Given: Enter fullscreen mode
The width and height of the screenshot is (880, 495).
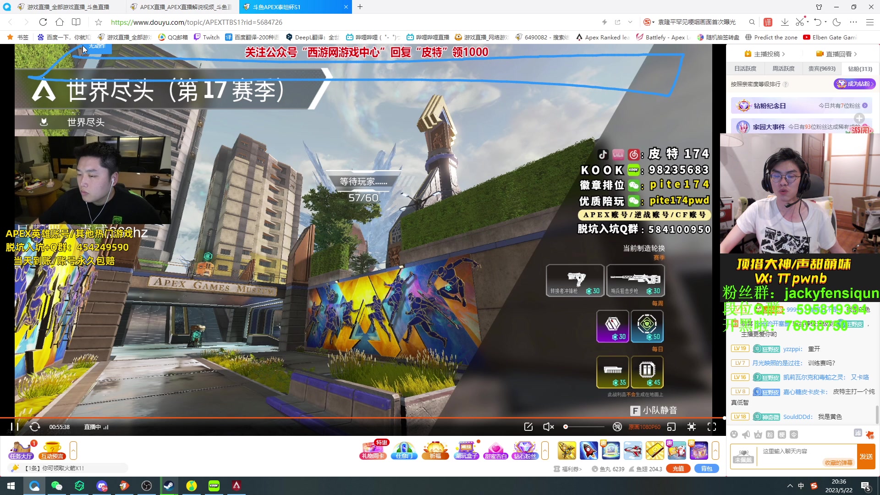Looking at the screenshot, I should click(712, 427).
